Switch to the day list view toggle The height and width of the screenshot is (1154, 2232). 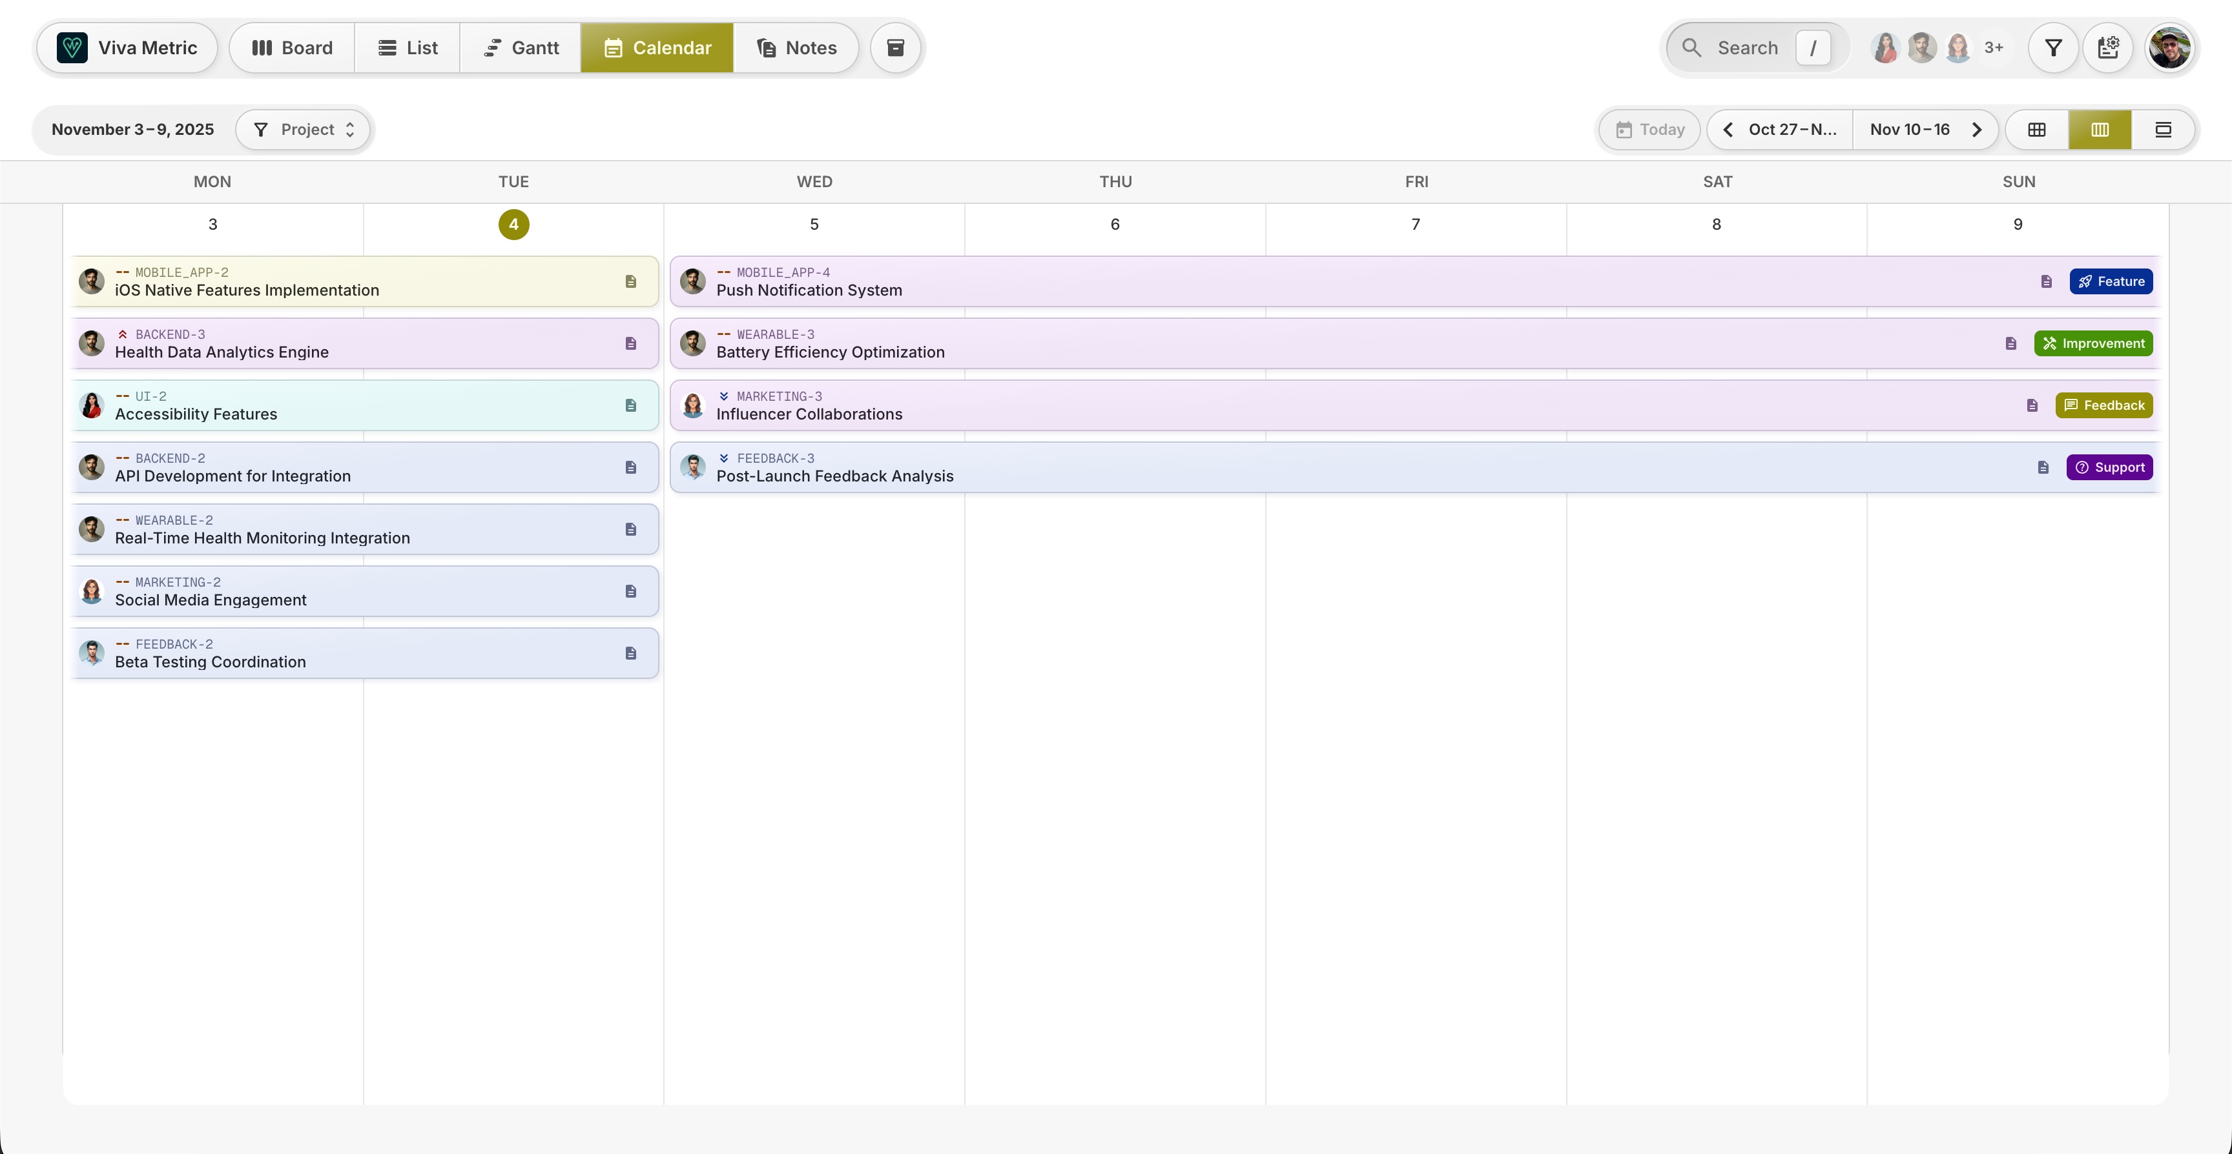2163,130
